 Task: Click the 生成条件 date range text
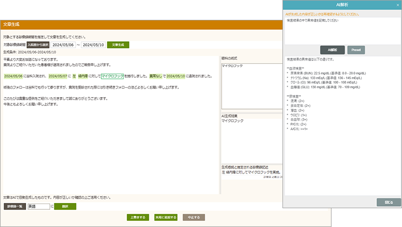29,52
